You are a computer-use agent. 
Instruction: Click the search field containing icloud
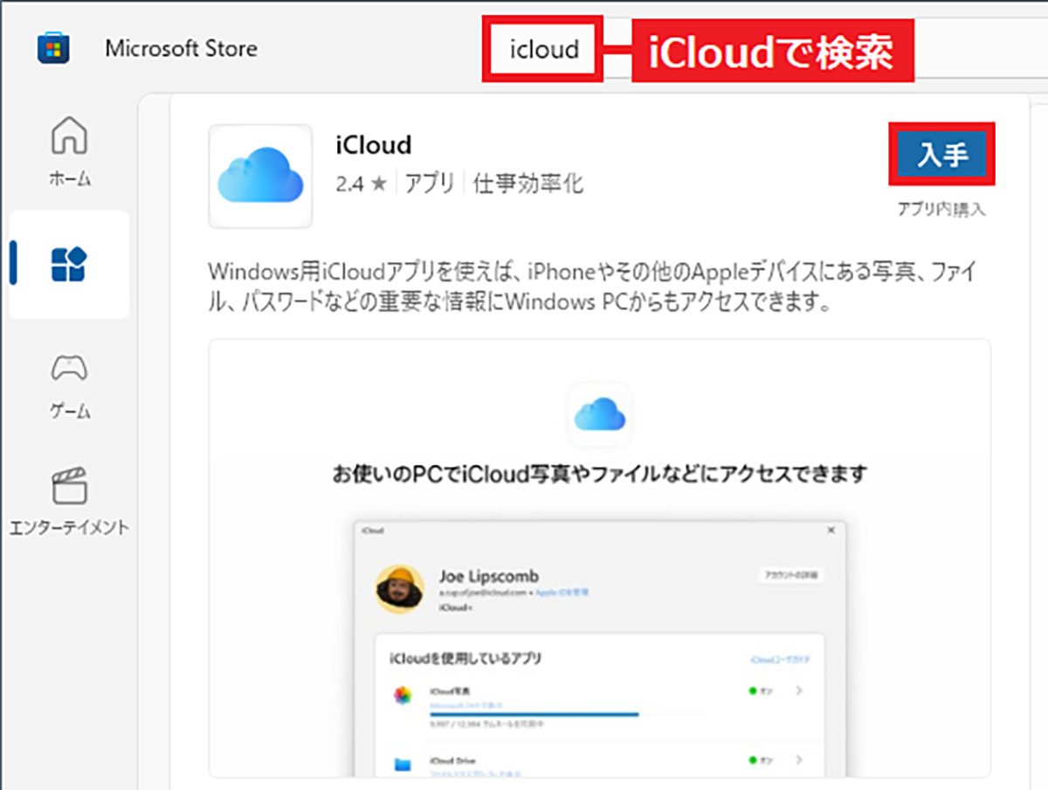tap(543, 49)
